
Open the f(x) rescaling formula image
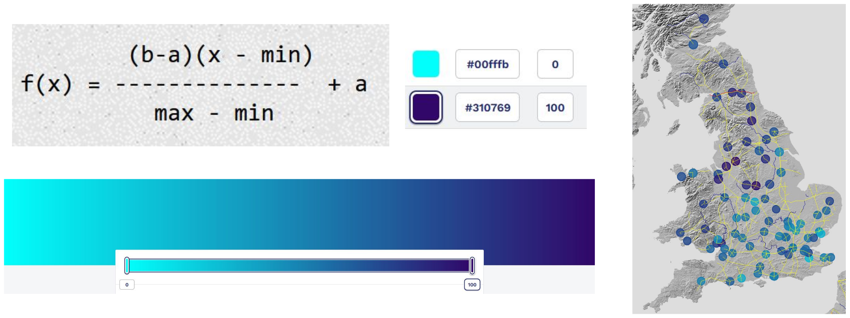[x=200, y=85]
